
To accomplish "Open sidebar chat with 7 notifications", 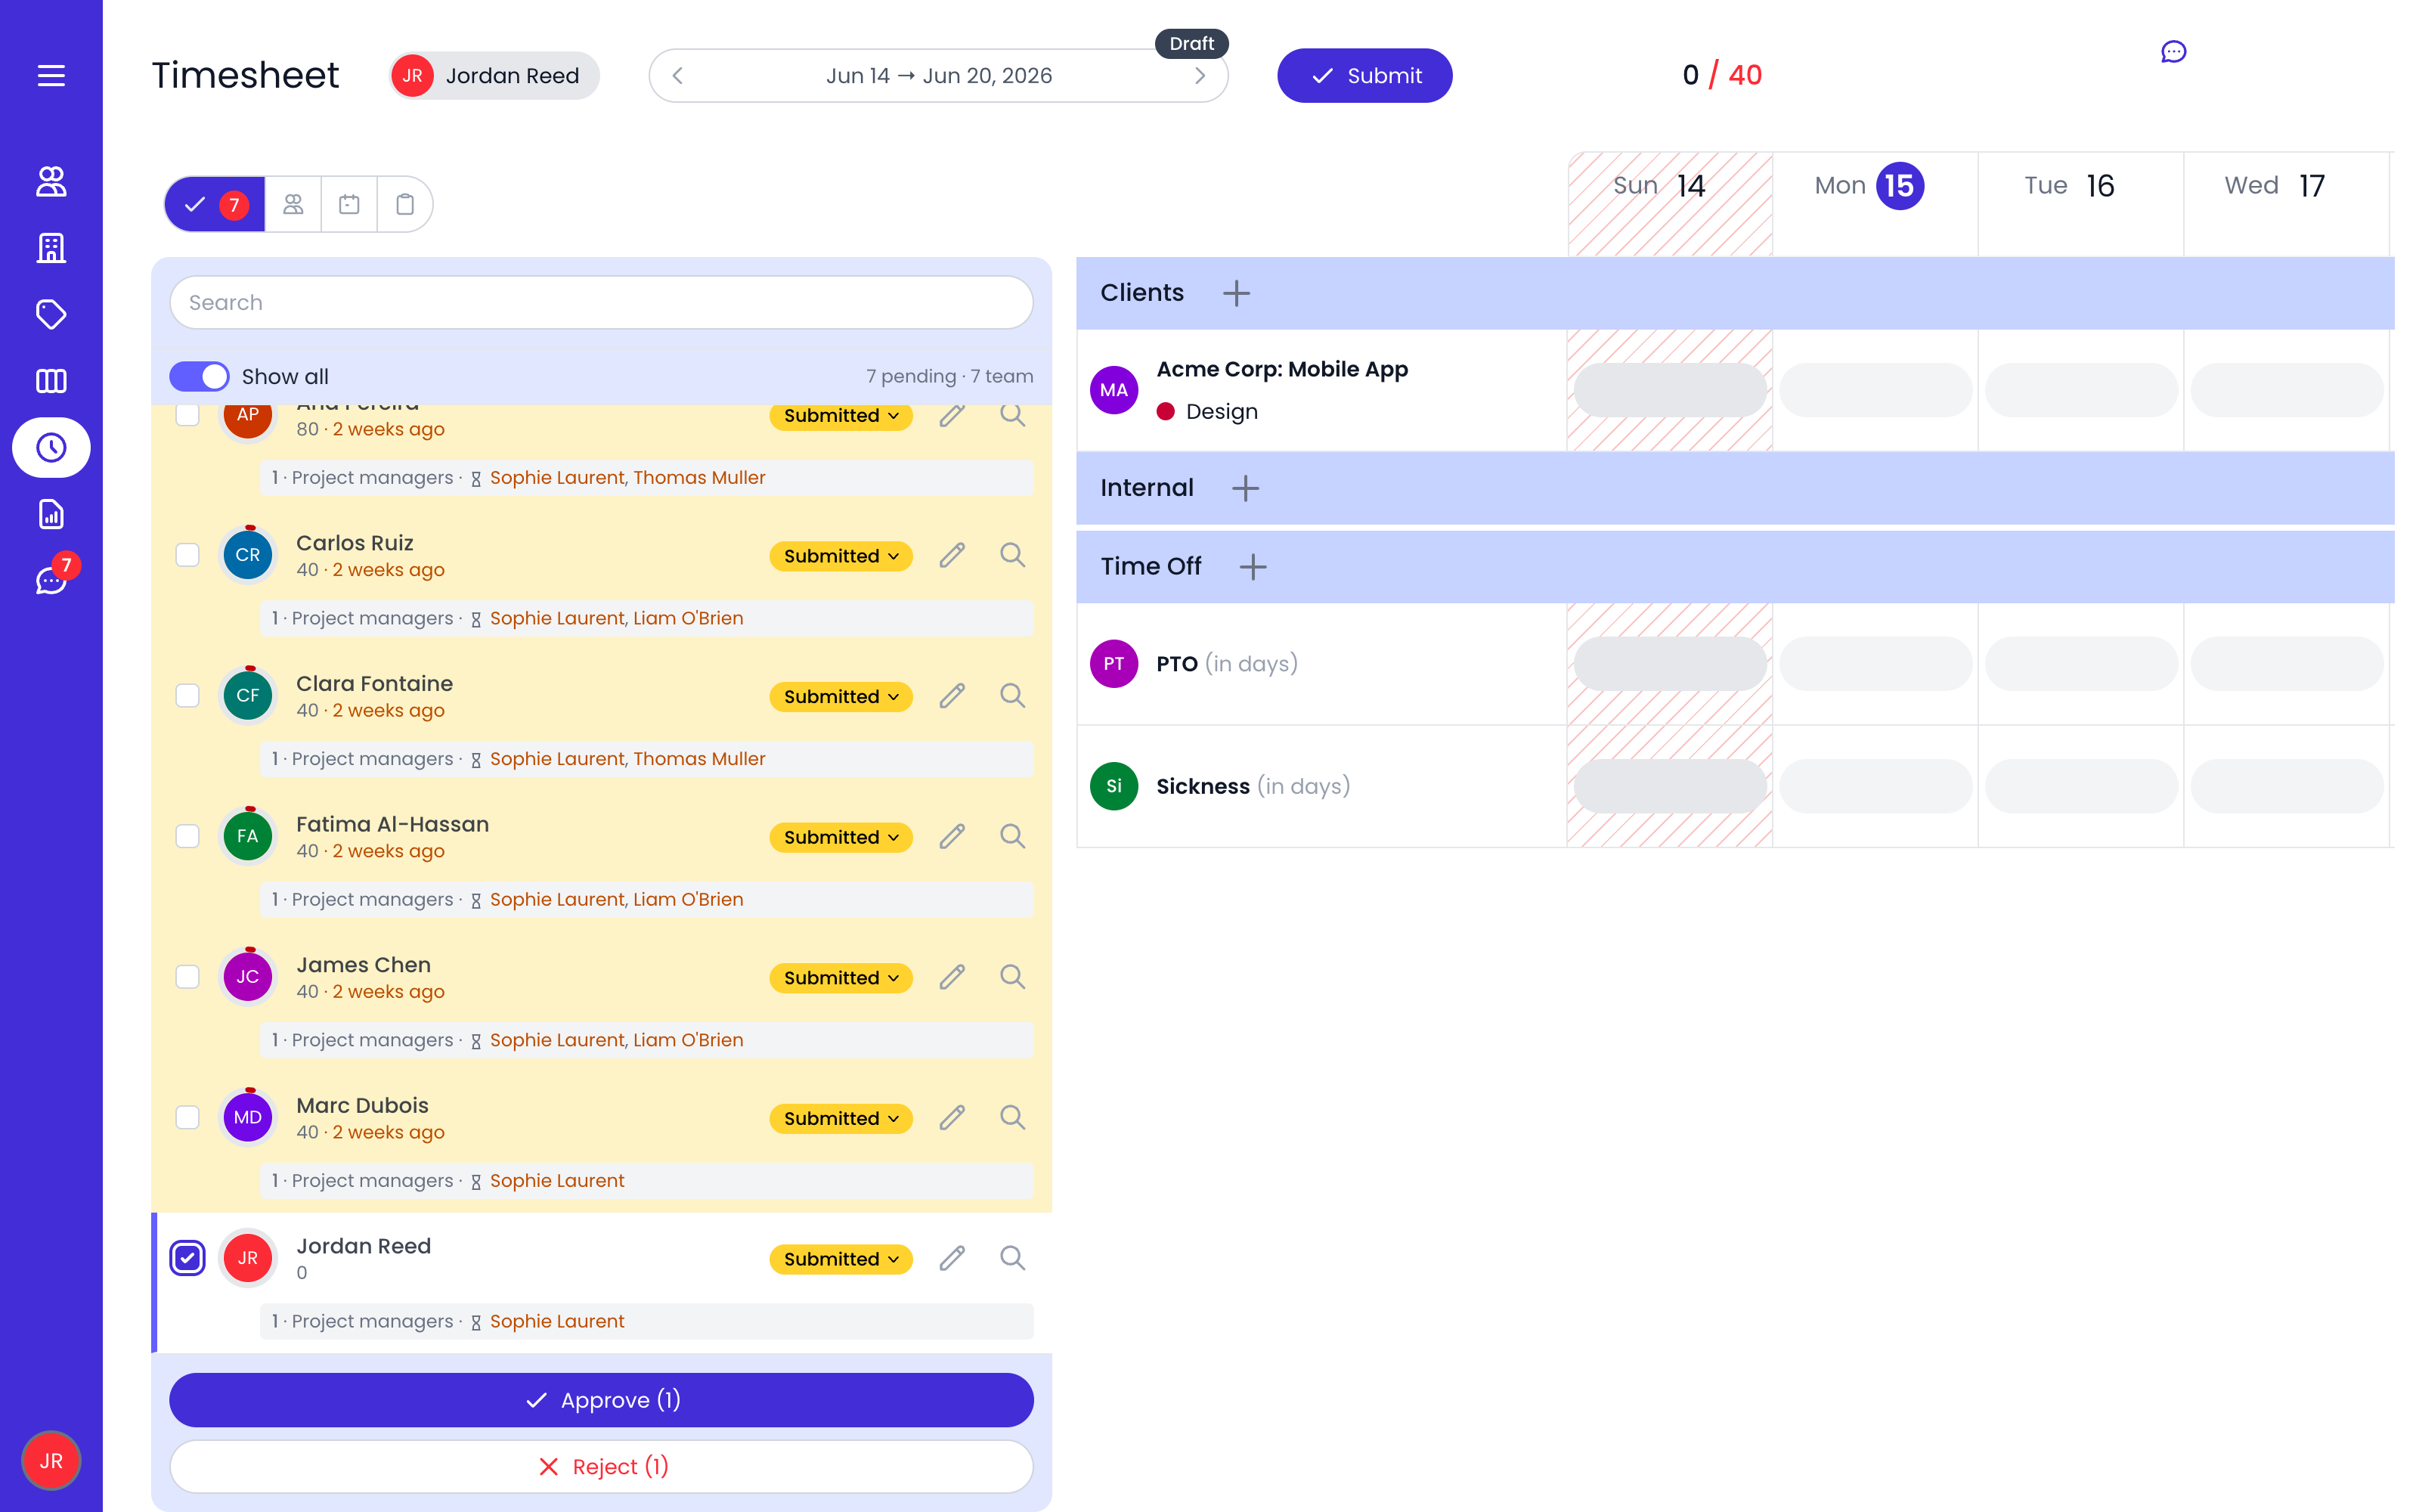I will [51, 580].
